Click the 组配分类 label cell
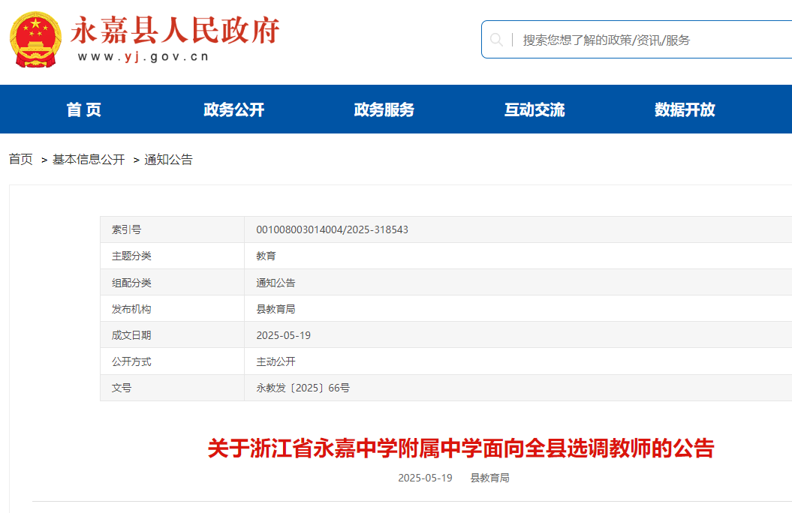792x513 pixels. click(x=172, y=283)
